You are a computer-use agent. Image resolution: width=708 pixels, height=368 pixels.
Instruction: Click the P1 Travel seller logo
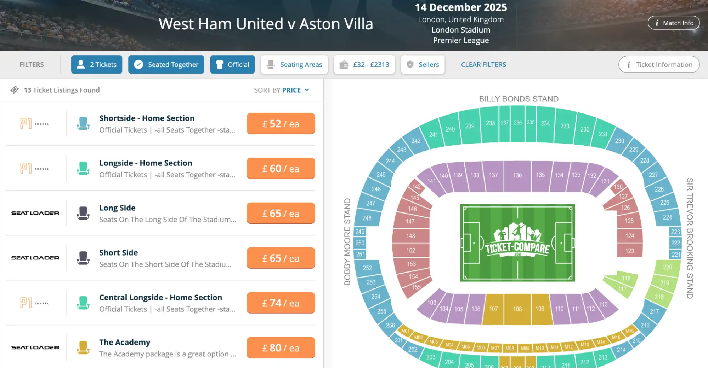[x=34, y=123]
